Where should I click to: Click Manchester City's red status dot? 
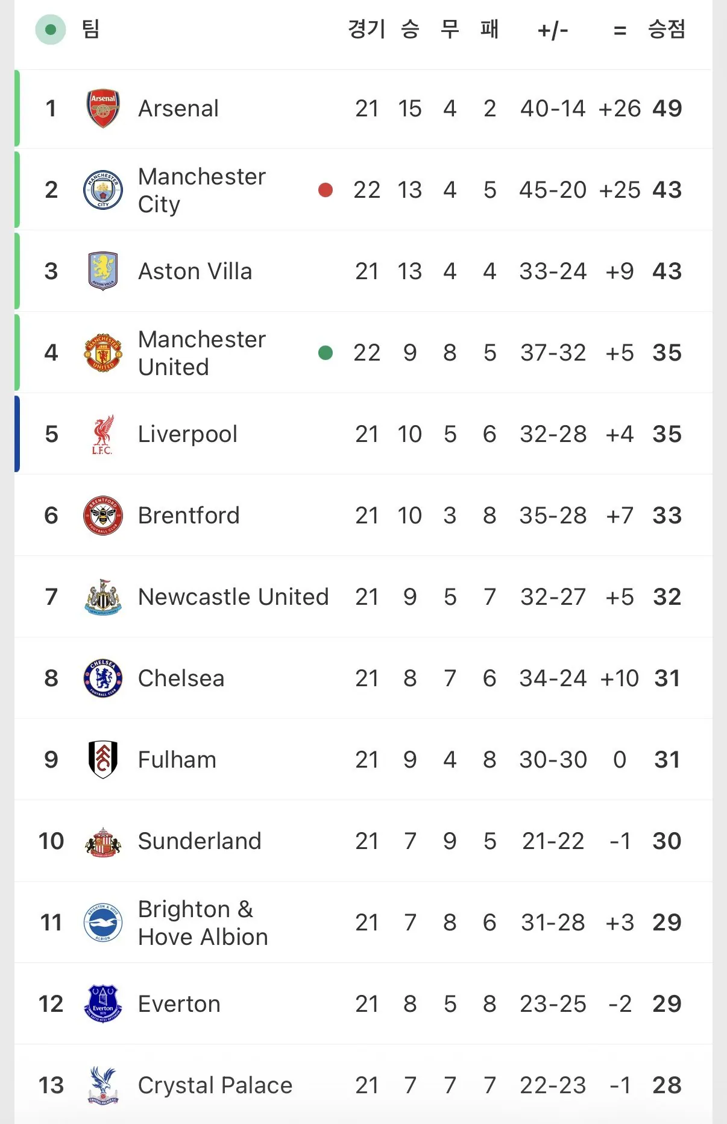[x=326, y=190]
